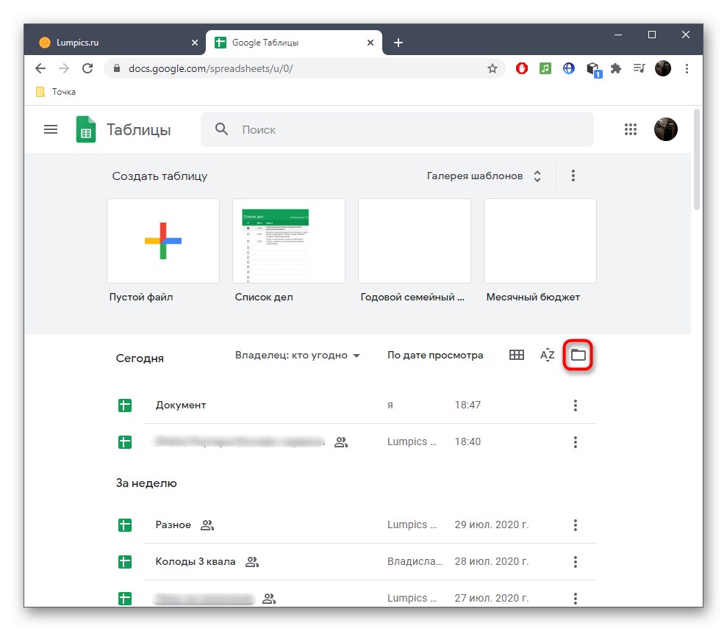Open the Разное spreadsheet

[173, 524]
